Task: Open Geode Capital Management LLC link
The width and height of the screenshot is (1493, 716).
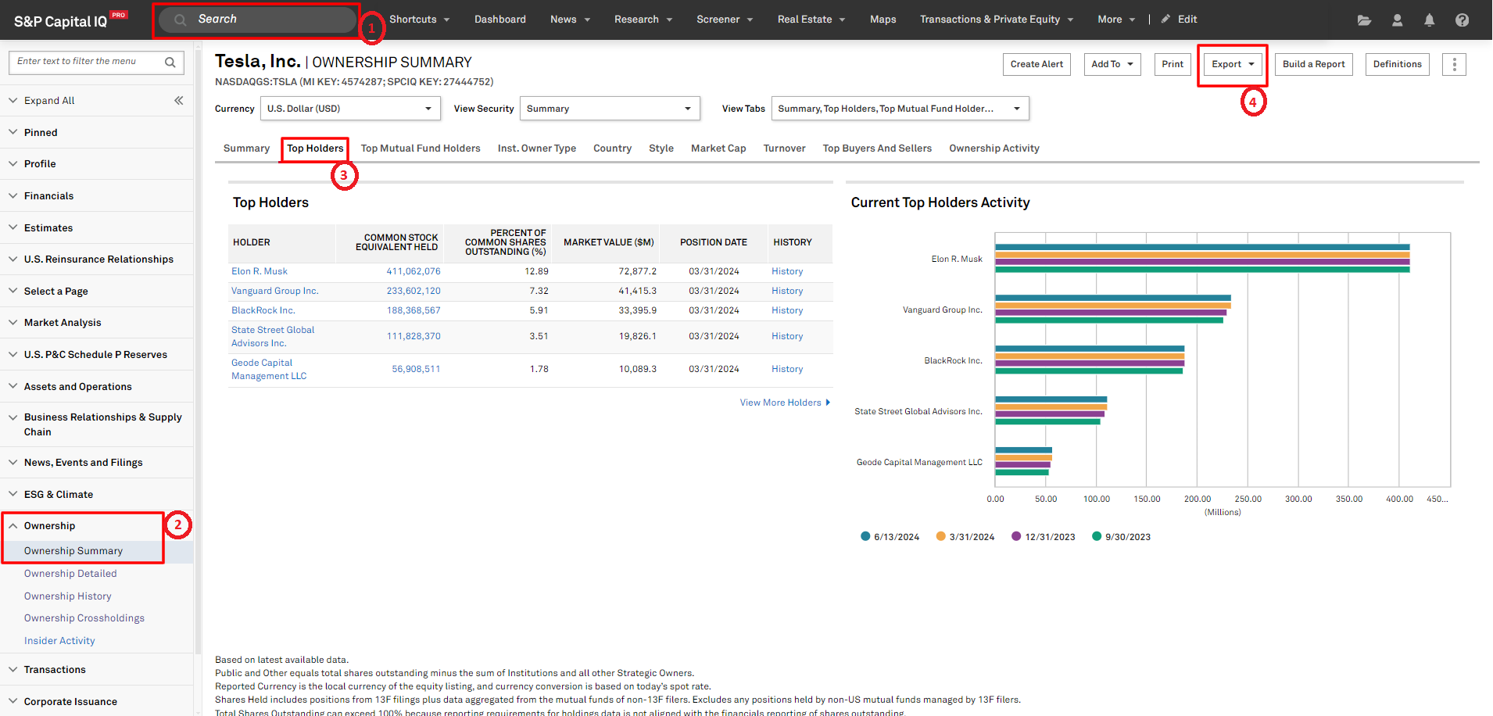Action: (269, 369)
